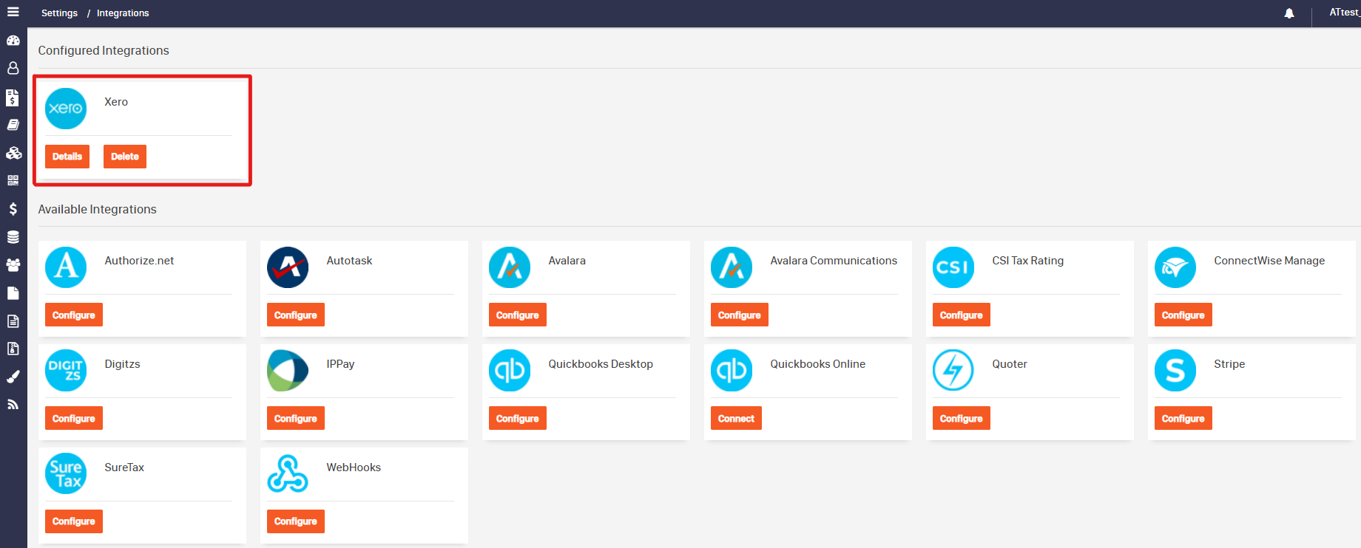Click the IPPay logo icon
This screenshot has width=1361, height=548.
tap(288, 371)
